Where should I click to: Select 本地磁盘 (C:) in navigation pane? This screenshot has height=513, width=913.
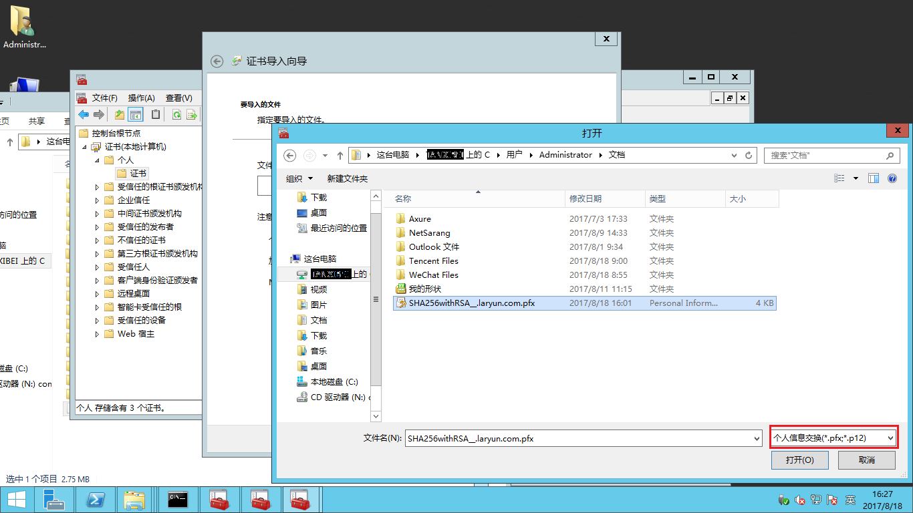[334, 382]
